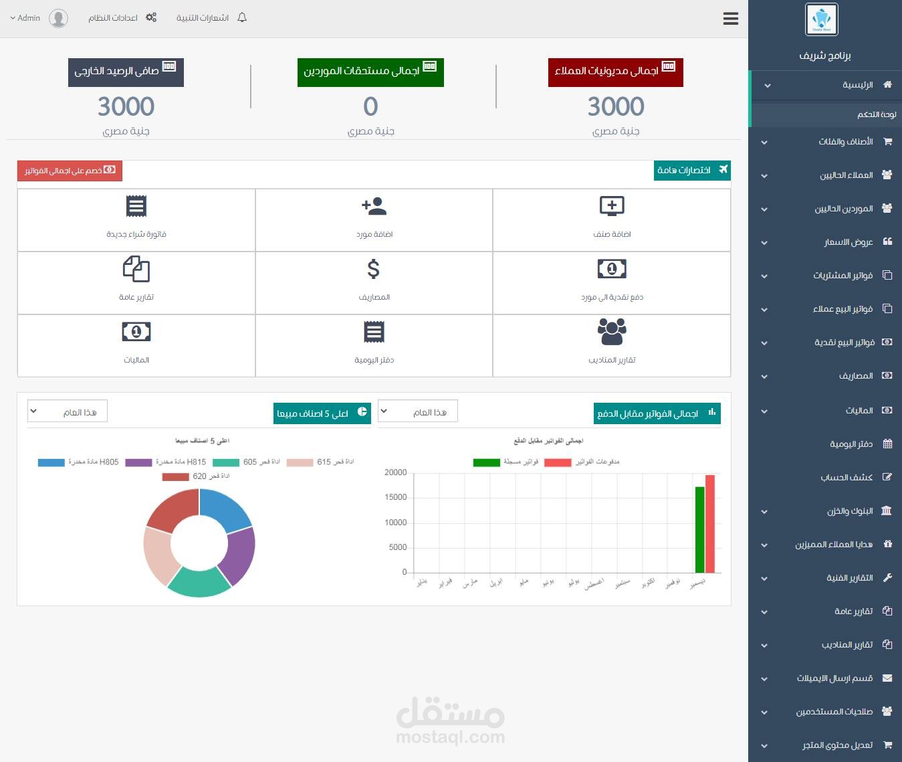Open the اضافة صنف monitor-plus shortcut icon

tap(612, 206)
